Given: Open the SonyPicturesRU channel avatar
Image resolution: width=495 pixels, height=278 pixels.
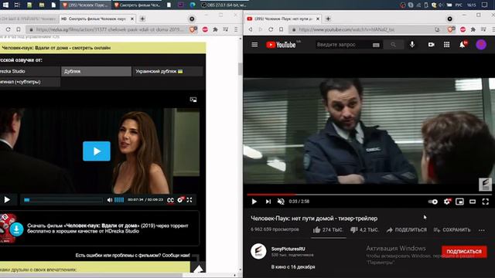Looking at the screenshot, I should [258, 251].
